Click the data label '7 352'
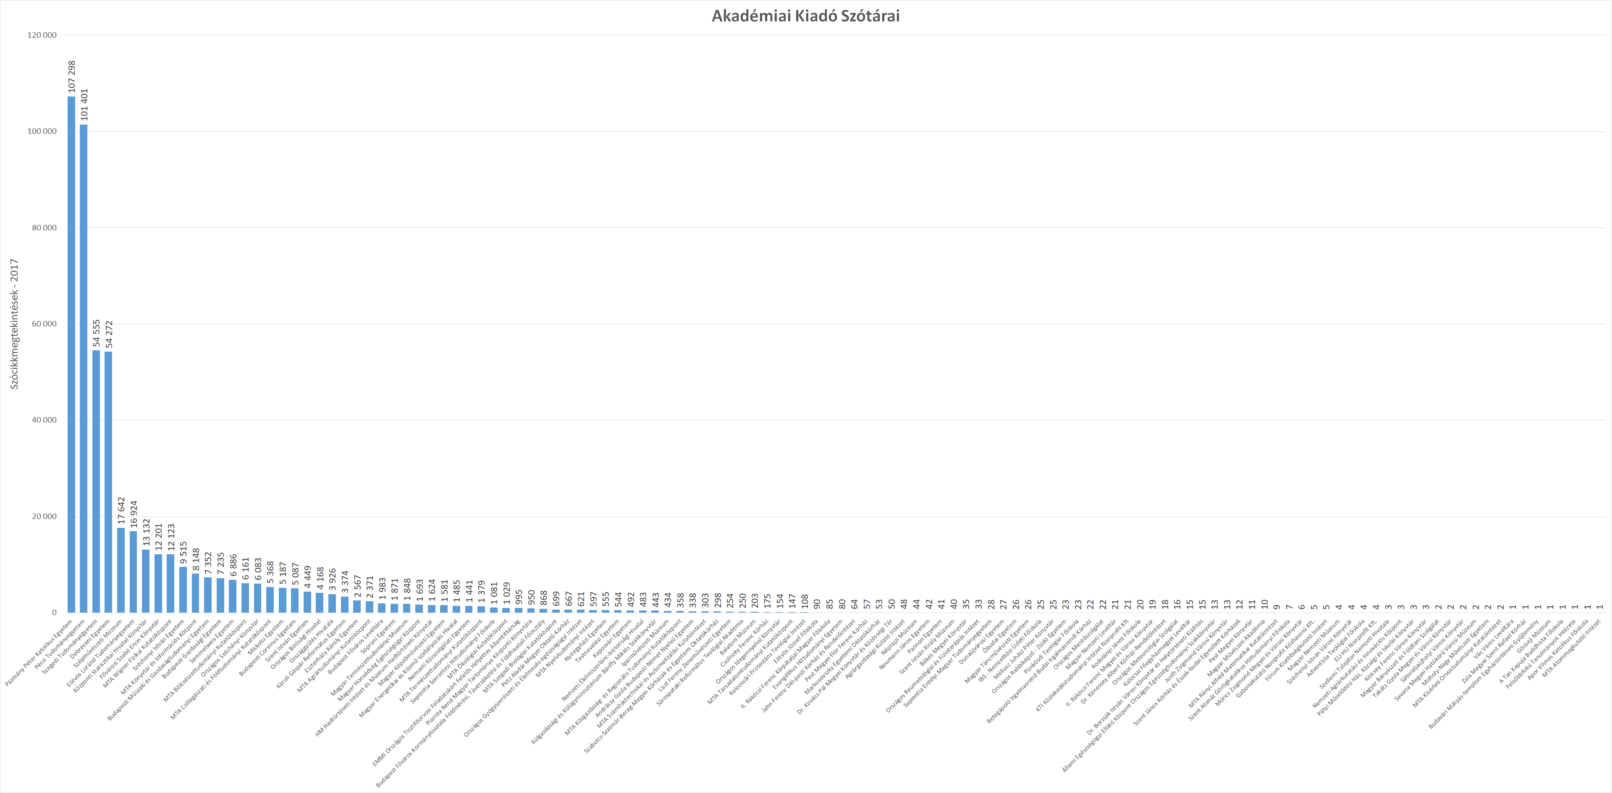 [208, 563]
